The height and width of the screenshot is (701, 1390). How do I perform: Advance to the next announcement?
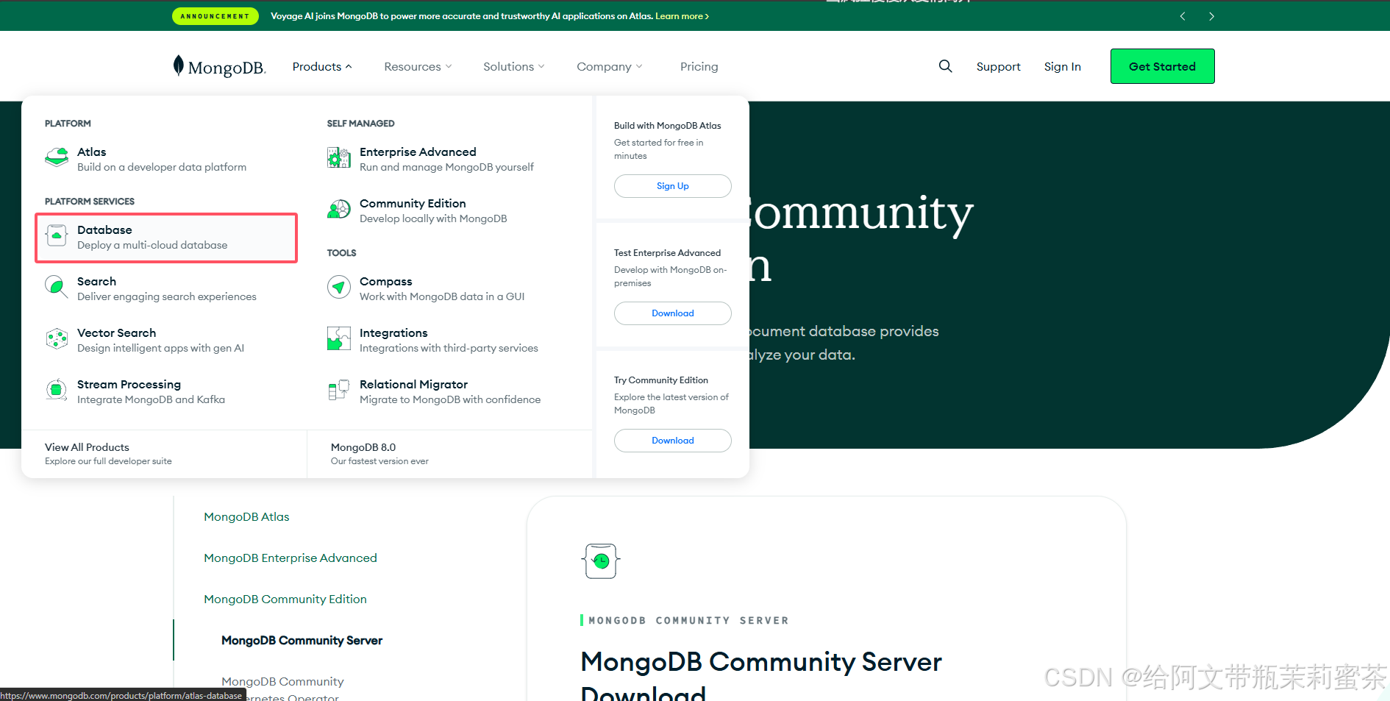[x=1211, y=15]
